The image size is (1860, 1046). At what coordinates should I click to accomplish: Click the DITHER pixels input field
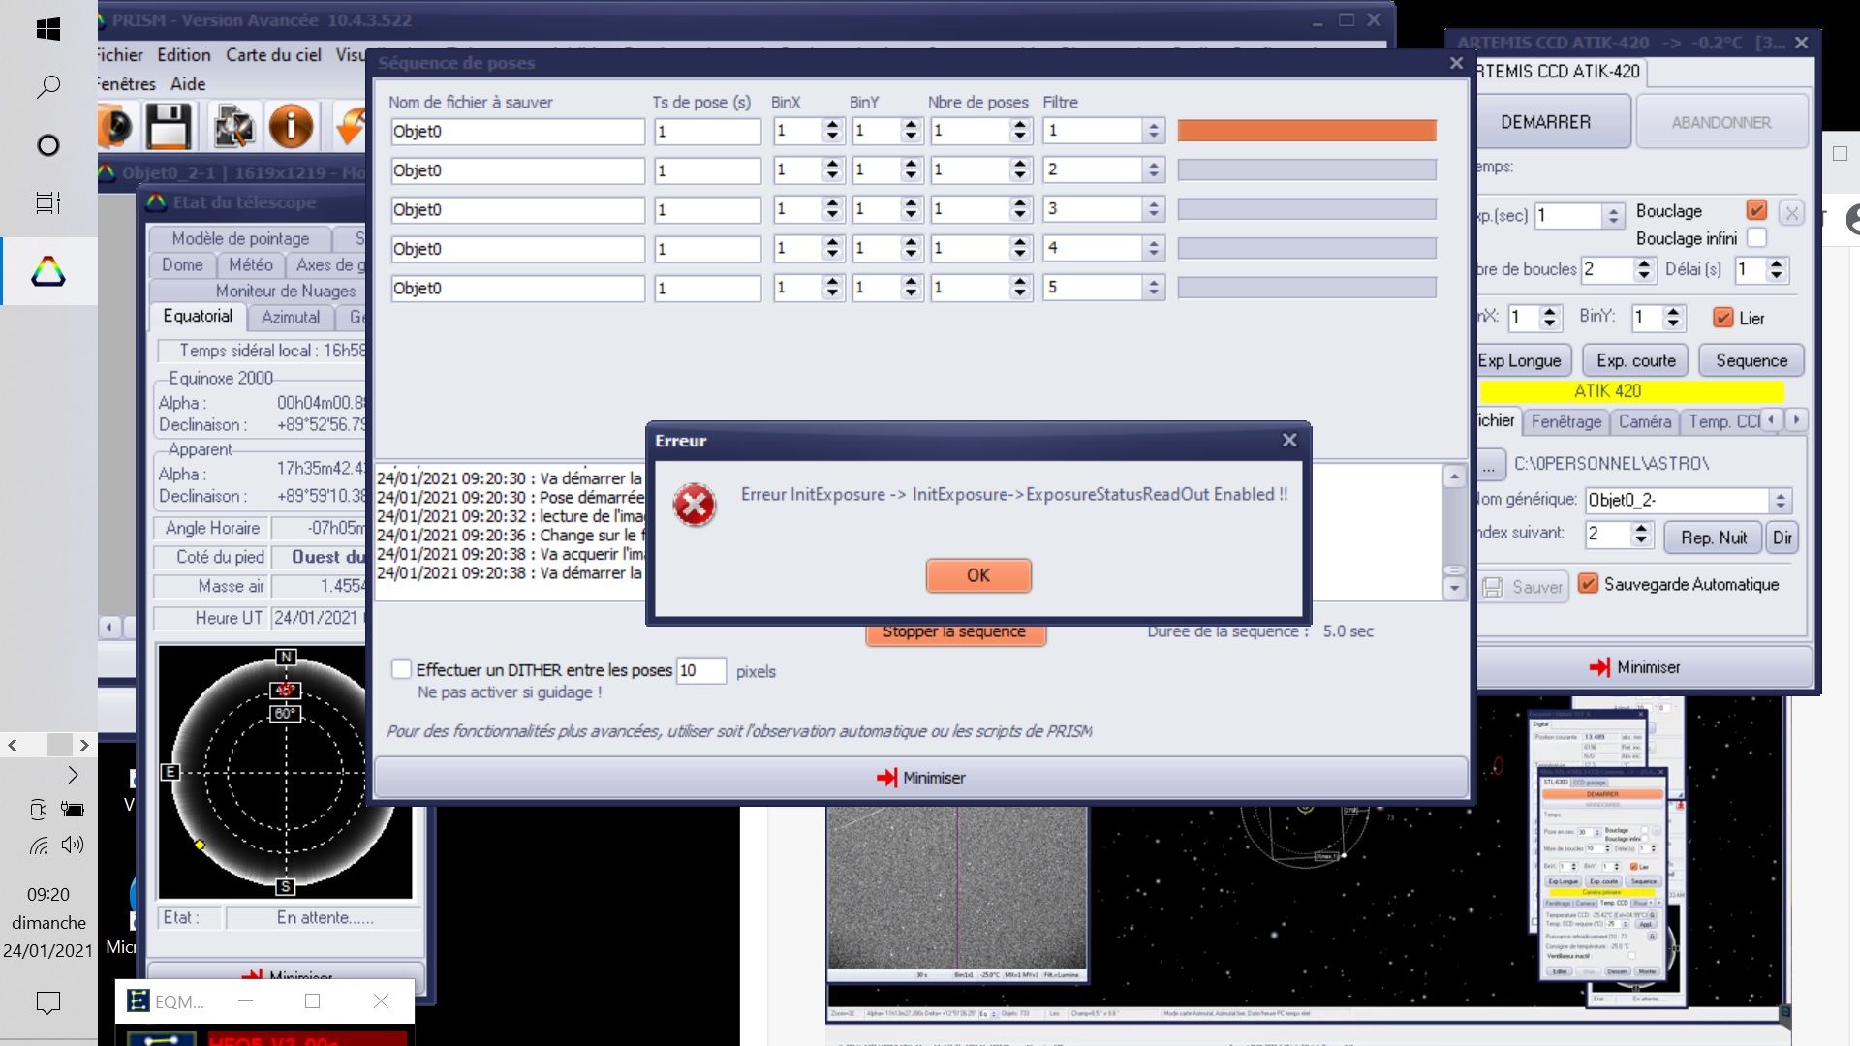700,670
